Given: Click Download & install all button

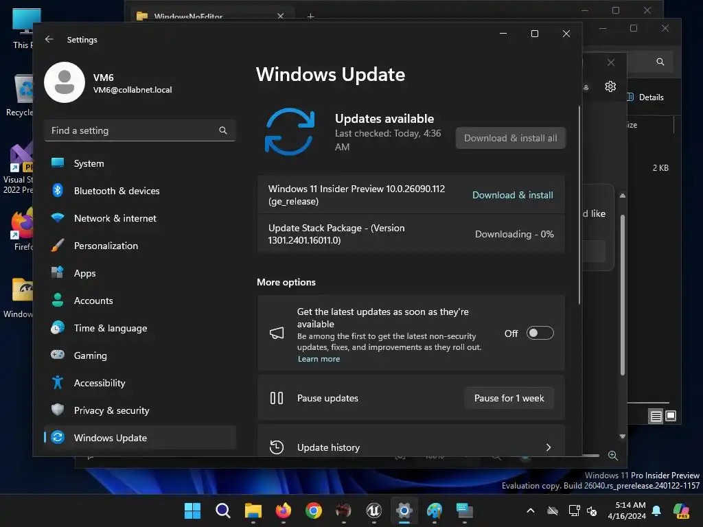Looking at the screenshot, I should coord(510,138).
